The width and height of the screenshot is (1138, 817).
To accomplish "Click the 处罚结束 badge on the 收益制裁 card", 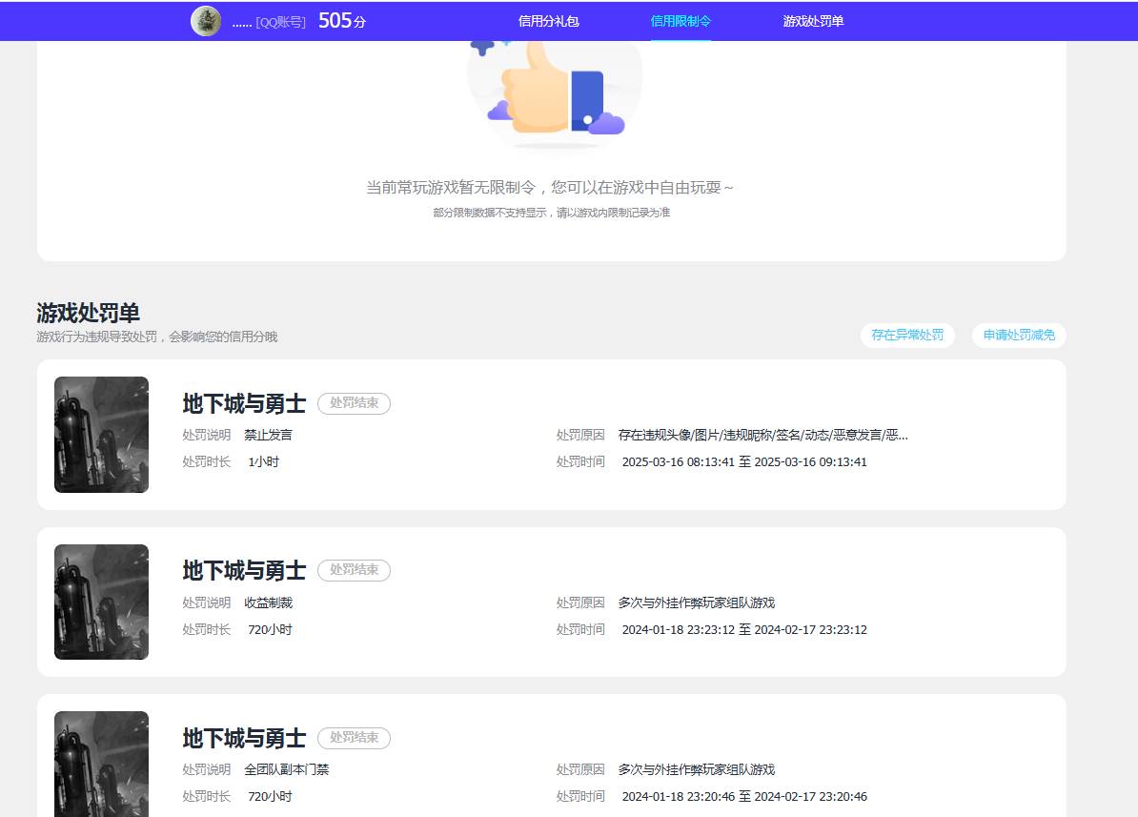I will (x=354, y=570).
